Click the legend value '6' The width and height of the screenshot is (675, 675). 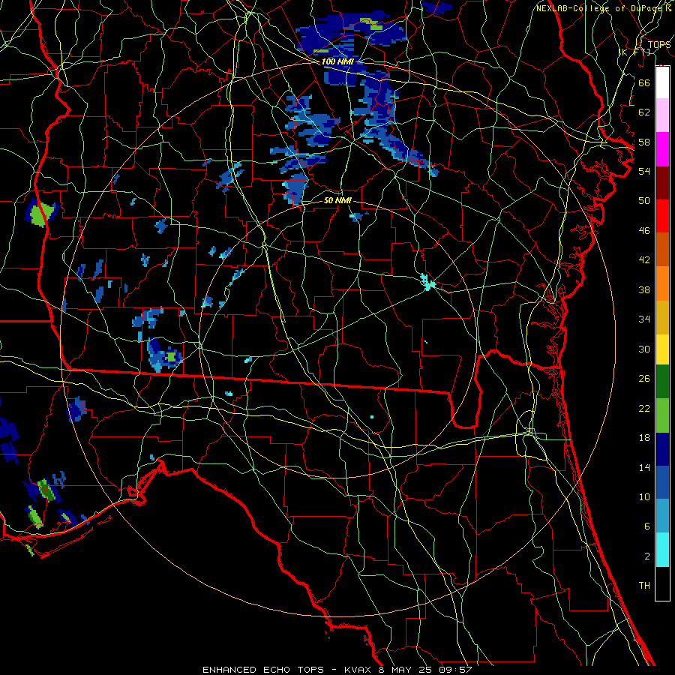point(646,526)
